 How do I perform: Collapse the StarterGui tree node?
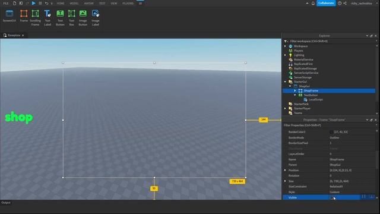coord(285,82)
